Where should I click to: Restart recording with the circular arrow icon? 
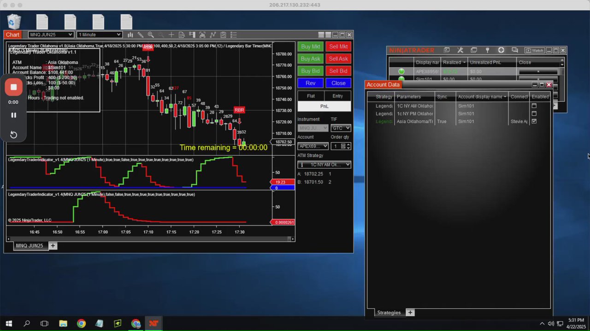click(x=13, y=134)
